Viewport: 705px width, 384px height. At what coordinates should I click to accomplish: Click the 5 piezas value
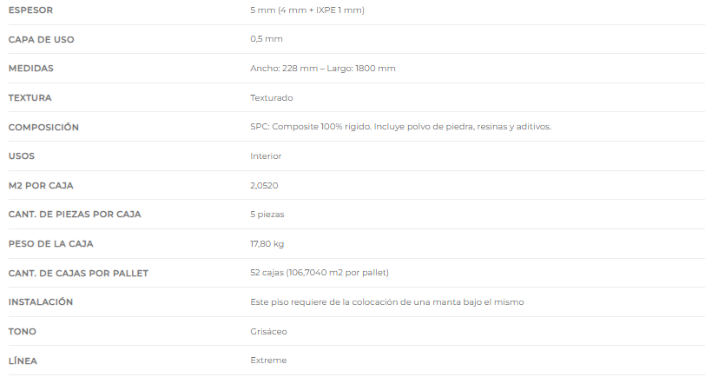click(x=267, y=215)
